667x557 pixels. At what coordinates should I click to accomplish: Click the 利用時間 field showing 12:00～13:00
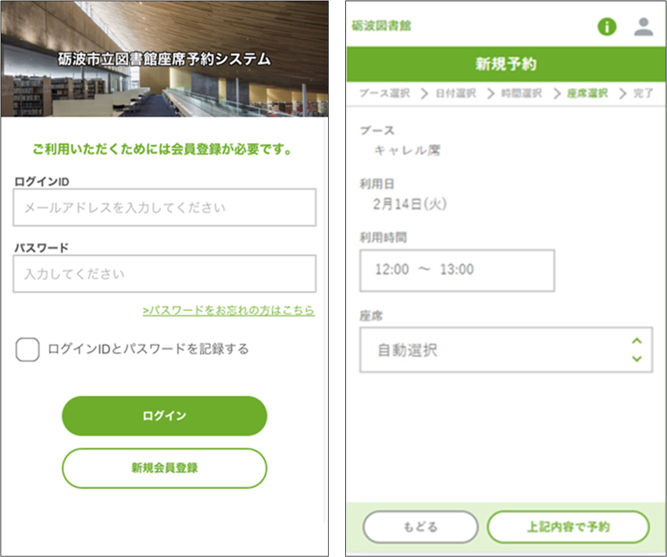point(456,269)
